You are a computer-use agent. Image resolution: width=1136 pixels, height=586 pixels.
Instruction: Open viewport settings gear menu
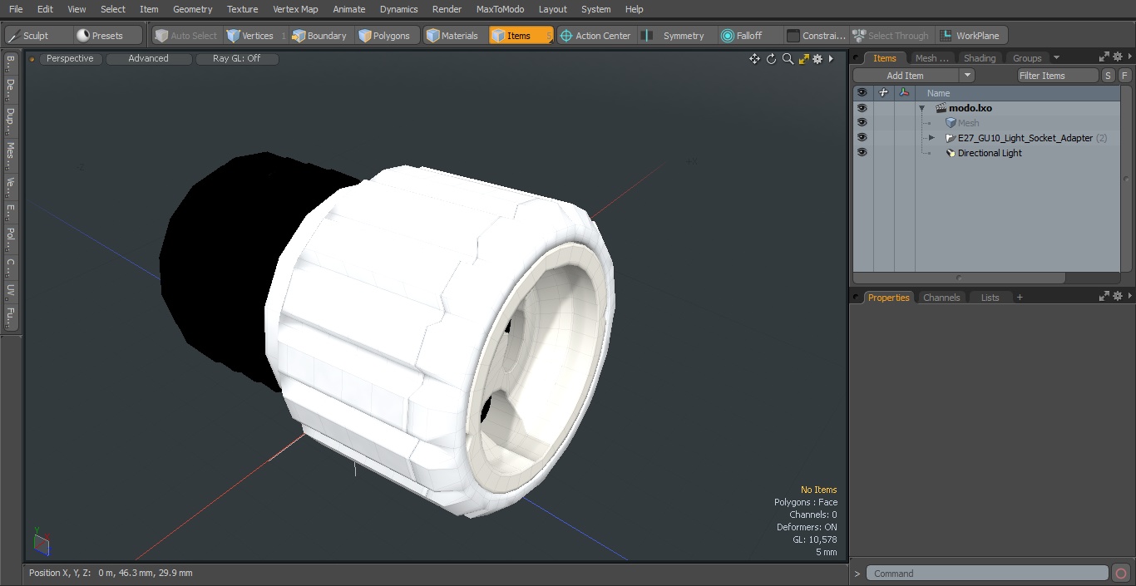pyautogui.click(x=817, y=59)
